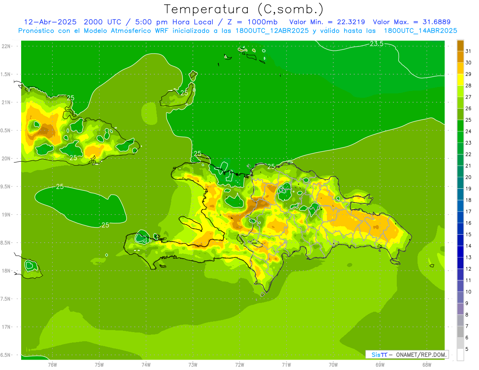The width and height of the screenshot is (479, 370).
Task: Click the "75W" longitude axis label
Action: tap(99, 364)
